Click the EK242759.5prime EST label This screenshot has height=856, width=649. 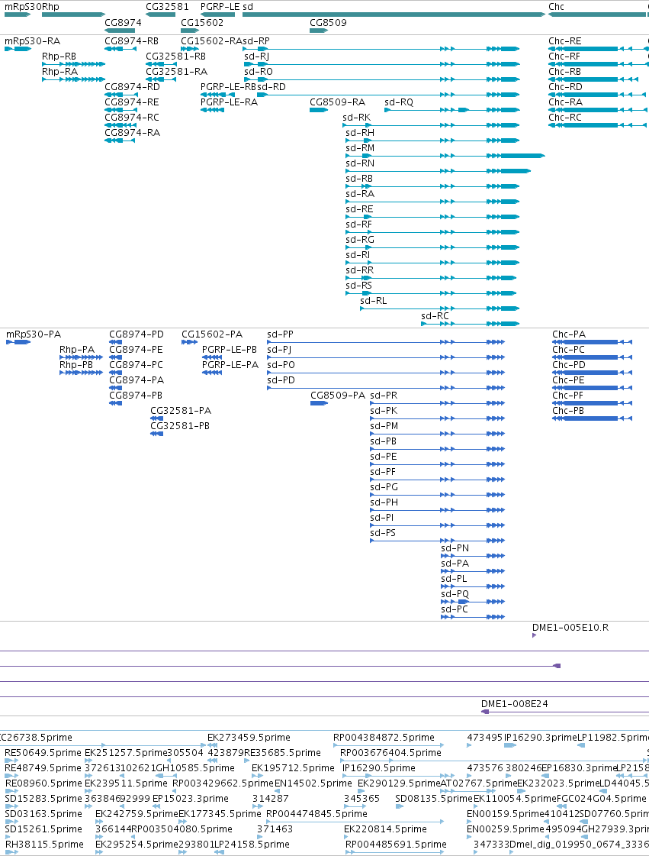tap(137, 815)
